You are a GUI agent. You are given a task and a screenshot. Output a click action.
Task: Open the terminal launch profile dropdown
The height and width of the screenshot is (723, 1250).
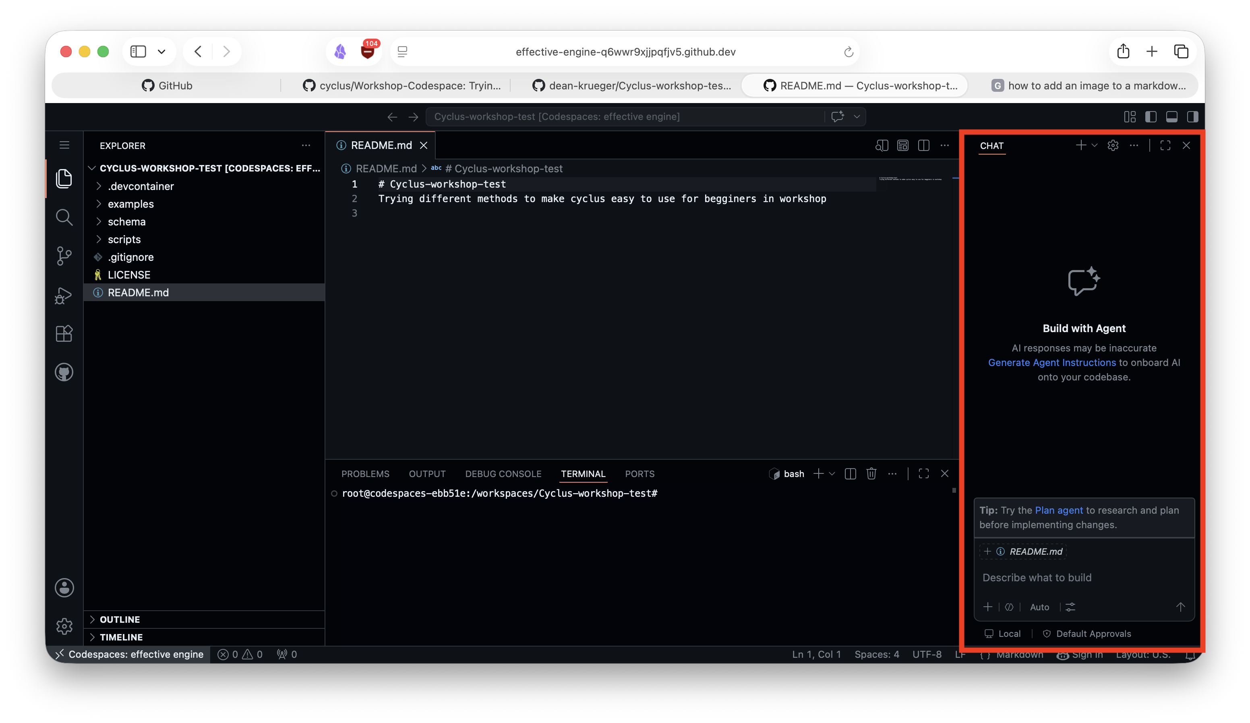[832, 473]
